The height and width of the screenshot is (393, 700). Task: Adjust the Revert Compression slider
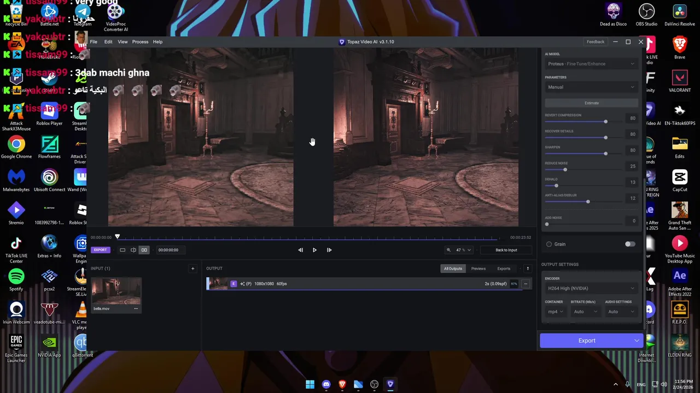[x=584, y=122]
